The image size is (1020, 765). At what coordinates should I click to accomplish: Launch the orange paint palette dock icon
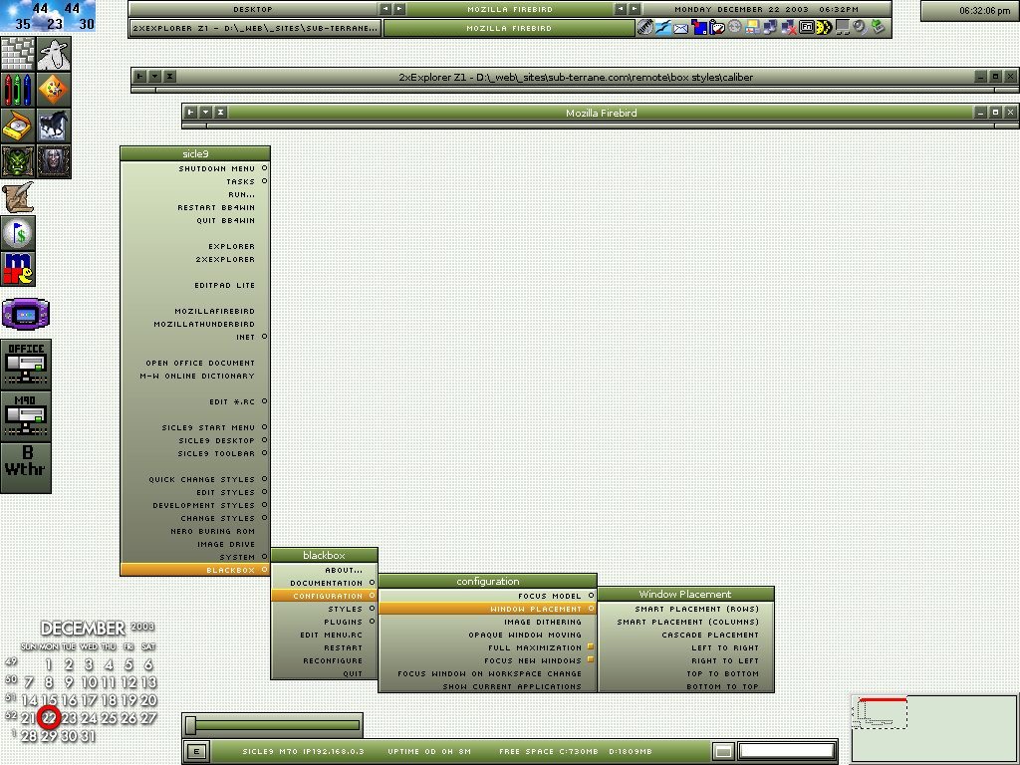click(54, 89)
